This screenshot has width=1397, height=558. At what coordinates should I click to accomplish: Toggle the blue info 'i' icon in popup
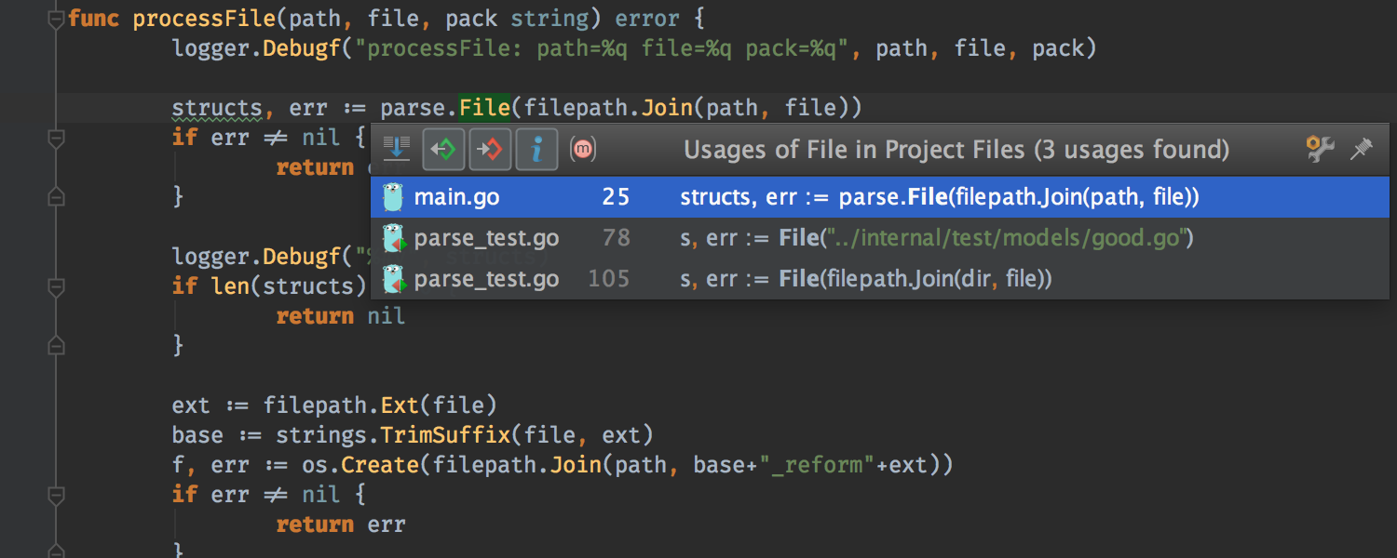(536, 149)
